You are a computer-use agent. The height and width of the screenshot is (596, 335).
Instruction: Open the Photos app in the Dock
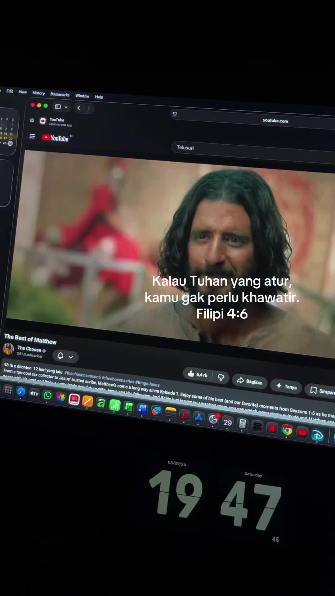pos(61,397)
